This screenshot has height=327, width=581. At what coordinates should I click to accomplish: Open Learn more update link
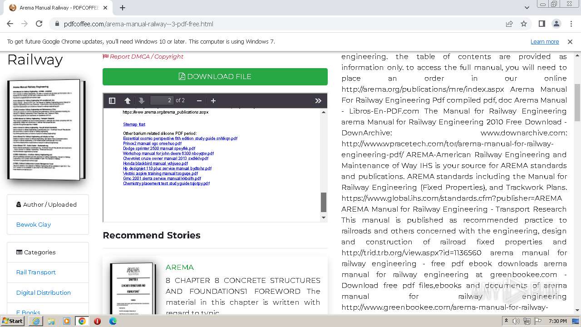pyautogui.click(x=545, y=41)
